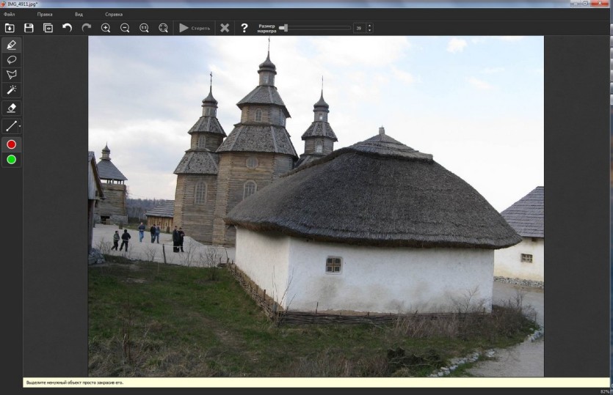This screenshot has height=395, width=613.
Task: Save the image with floppy icon
Action: 29,28
